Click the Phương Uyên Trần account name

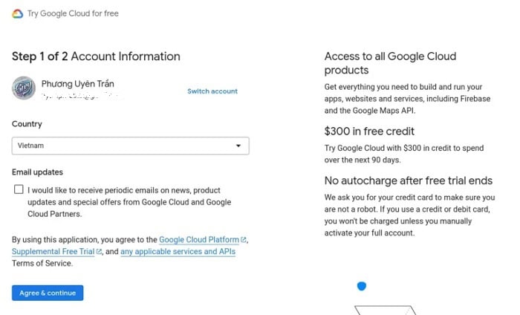pyautogui.click(x=77, y=84)
